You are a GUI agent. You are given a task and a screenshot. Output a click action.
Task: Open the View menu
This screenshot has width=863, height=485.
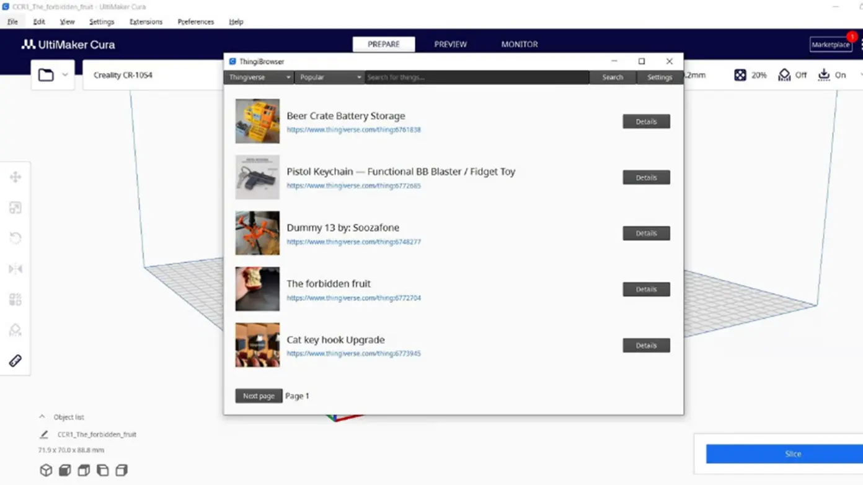[67, 22]
